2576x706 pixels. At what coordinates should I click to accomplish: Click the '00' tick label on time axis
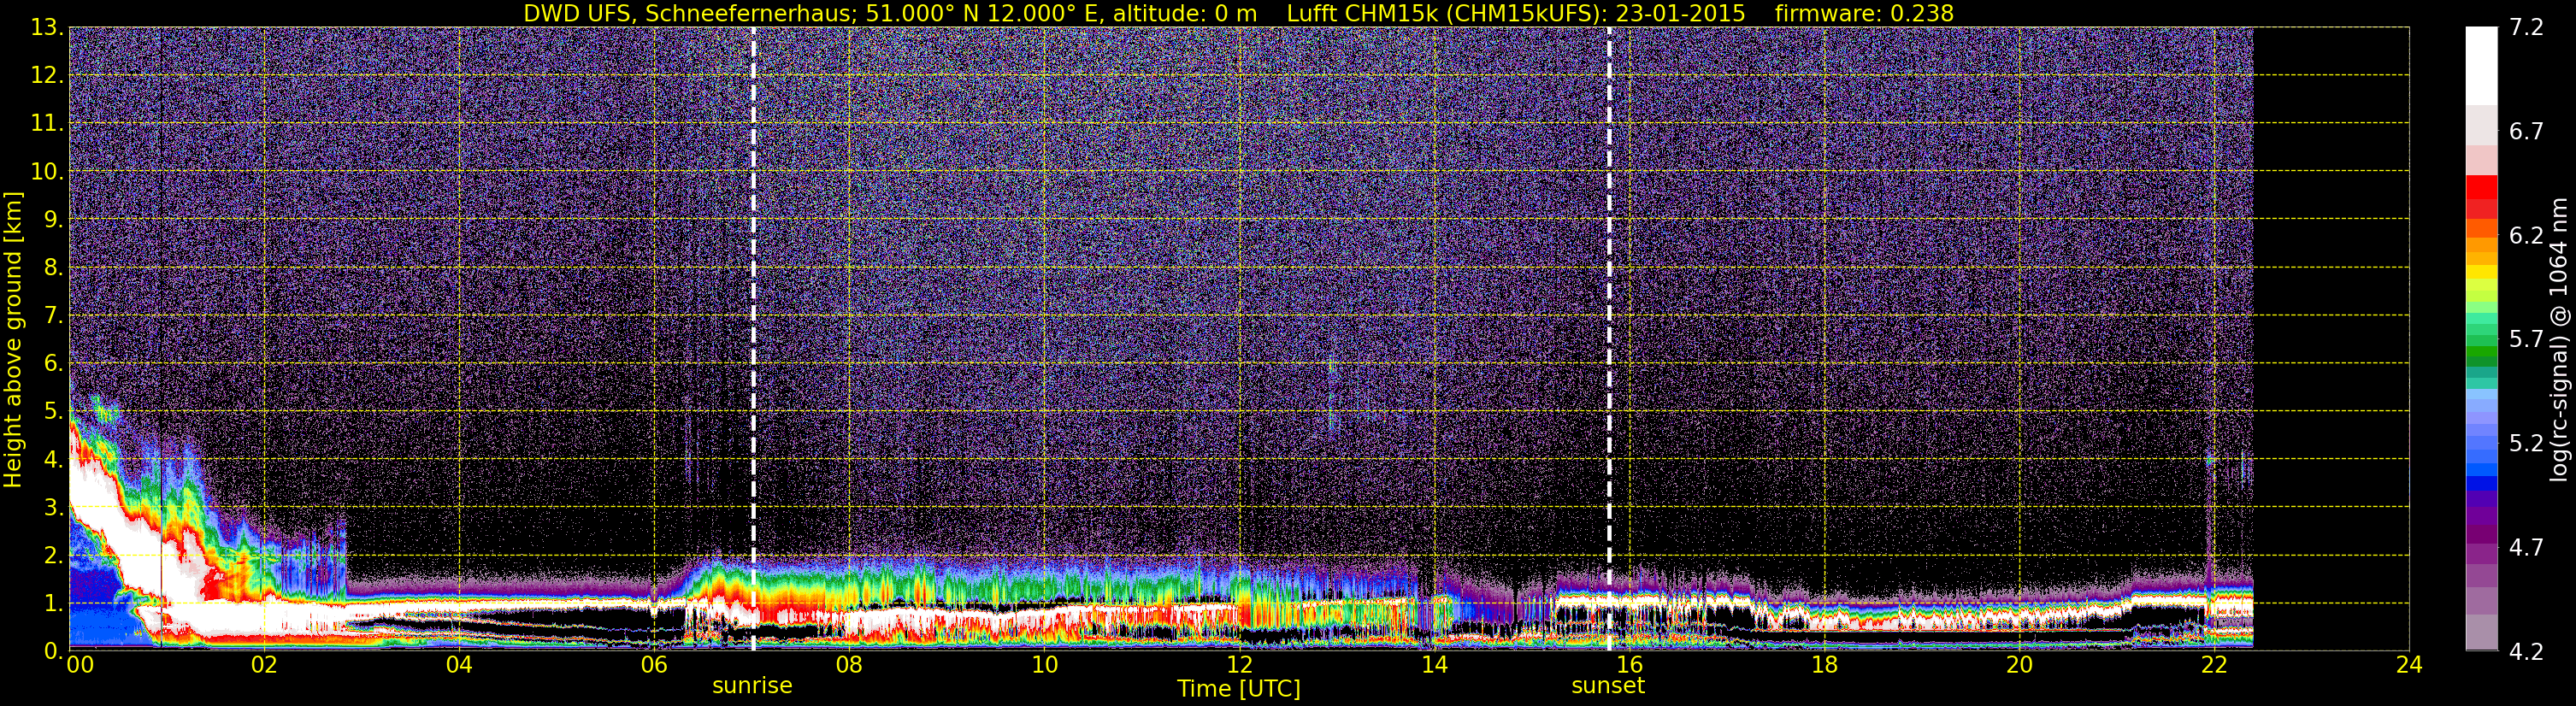click(80, 665)
